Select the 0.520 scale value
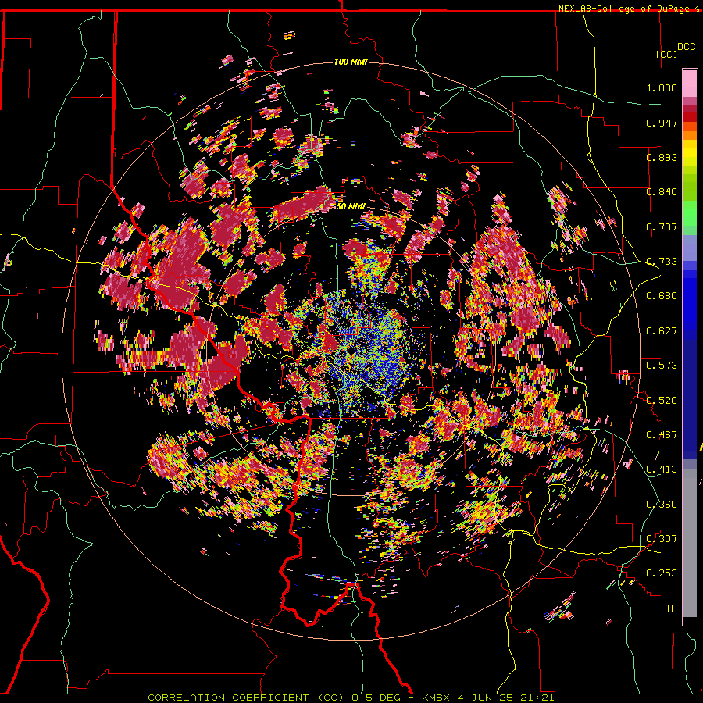Screen dimensions: 703x703 point(662,401)
